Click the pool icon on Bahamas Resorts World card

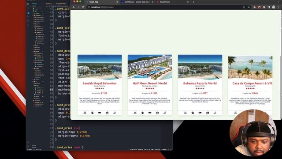pos(185,113)
